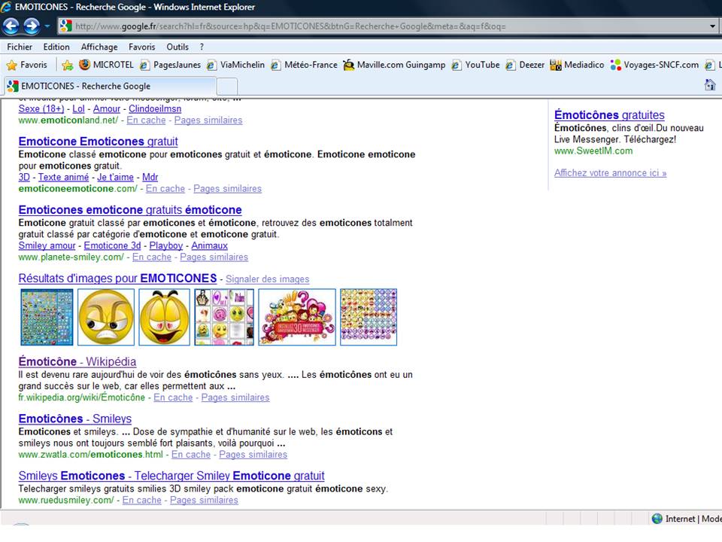Open the Emoticone Emoticones gratuit result
Image resolution: width=722 pixels, height=542 pixels.
coord(98,142)
